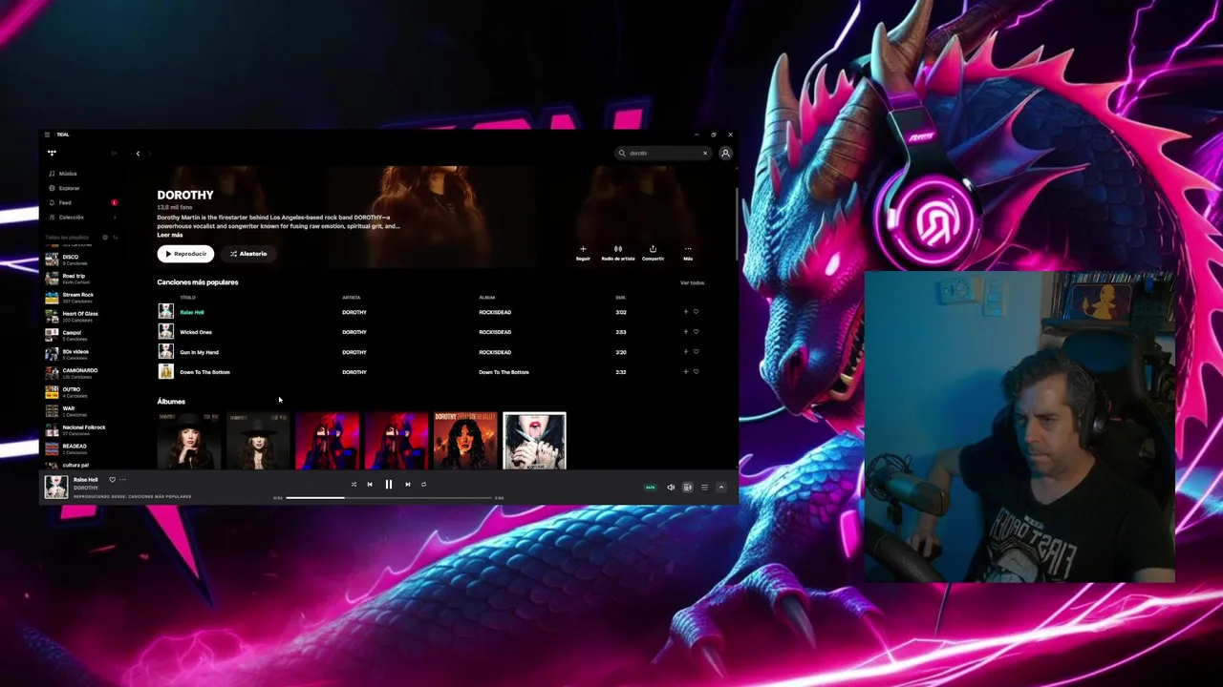Open the DISCO playlist
Image resolution: width=1223 pixels, height=687 pixels.
click(x=80, y=259)
